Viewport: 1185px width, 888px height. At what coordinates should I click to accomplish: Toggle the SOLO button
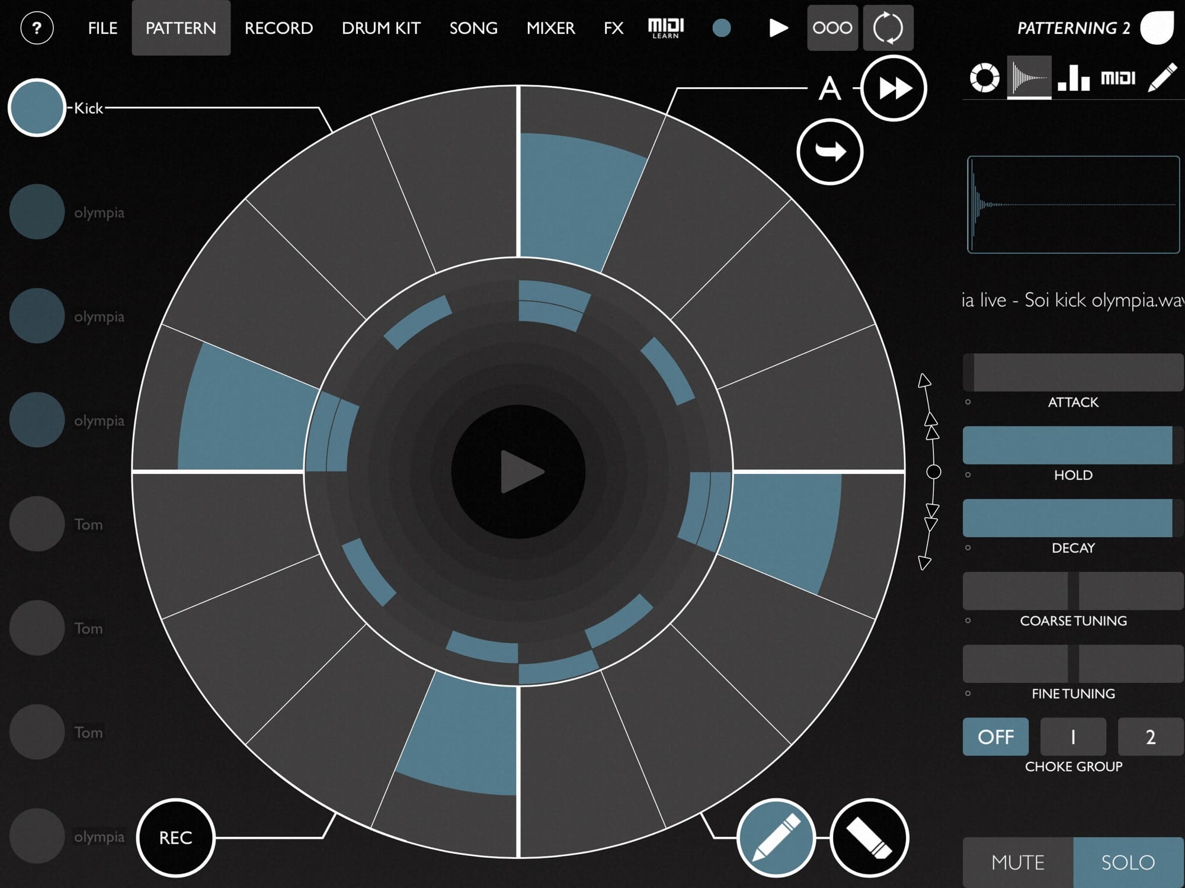(1129, 863)
